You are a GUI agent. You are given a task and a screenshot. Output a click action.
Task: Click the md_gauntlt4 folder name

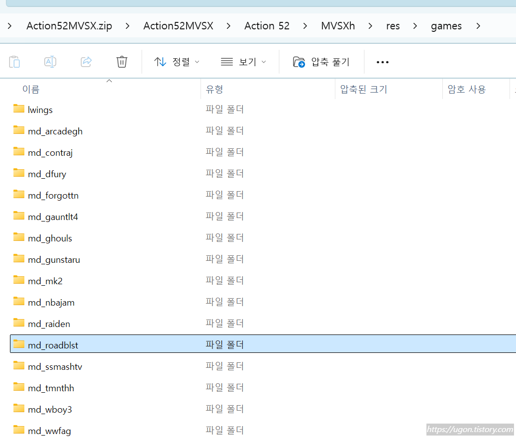[53, 217]
